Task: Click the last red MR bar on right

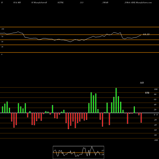Action: 141,118
